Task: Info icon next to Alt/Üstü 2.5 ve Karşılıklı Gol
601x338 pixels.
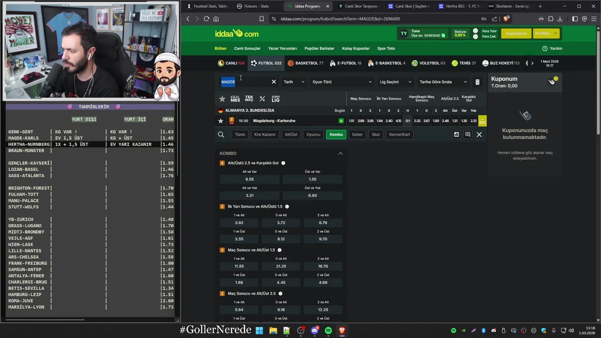Action: (283, 163)
